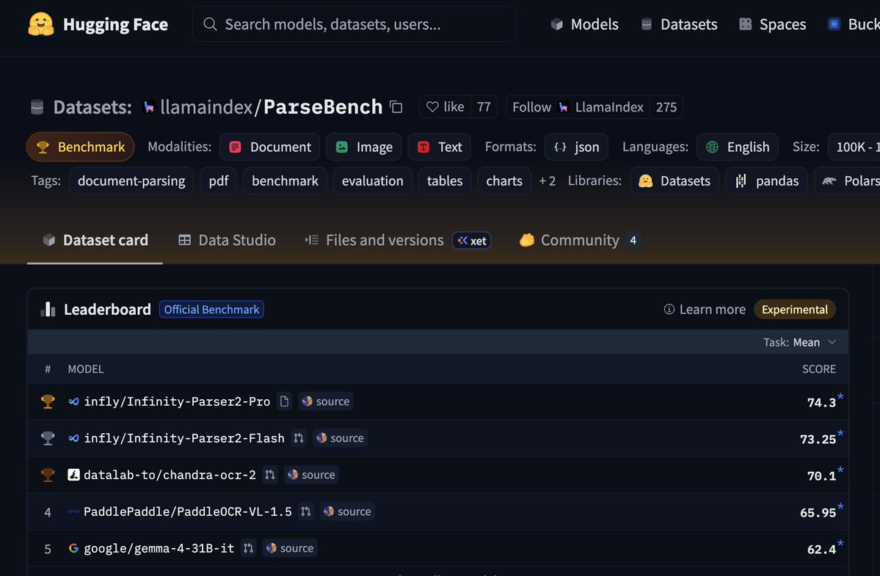
Task: Click the Benchmark badge button
Action: (80, 146)
